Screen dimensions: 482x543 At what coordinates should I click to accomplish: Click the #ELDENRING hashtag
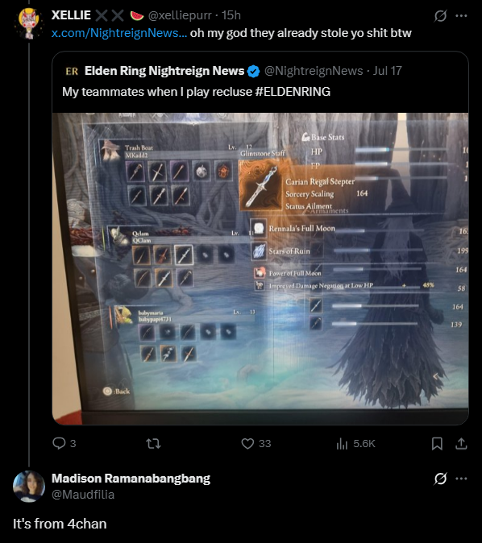coord(293,92)
